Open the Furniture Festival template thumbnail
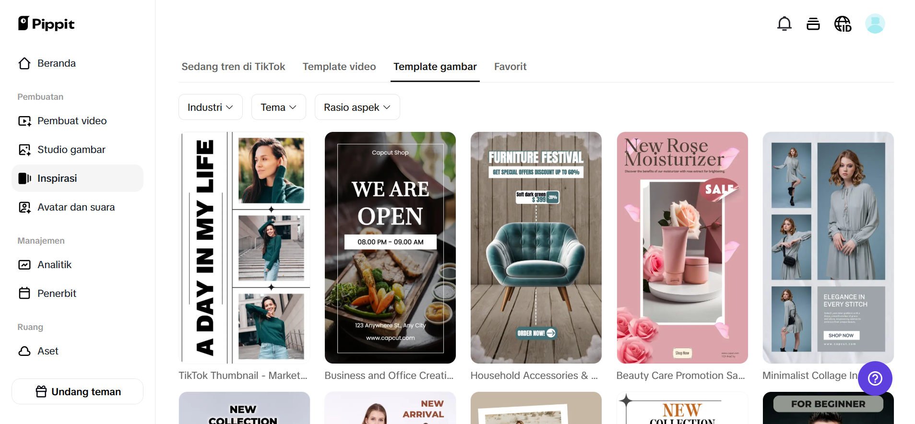This screenshot has width=915, height=424. [536, 247]
